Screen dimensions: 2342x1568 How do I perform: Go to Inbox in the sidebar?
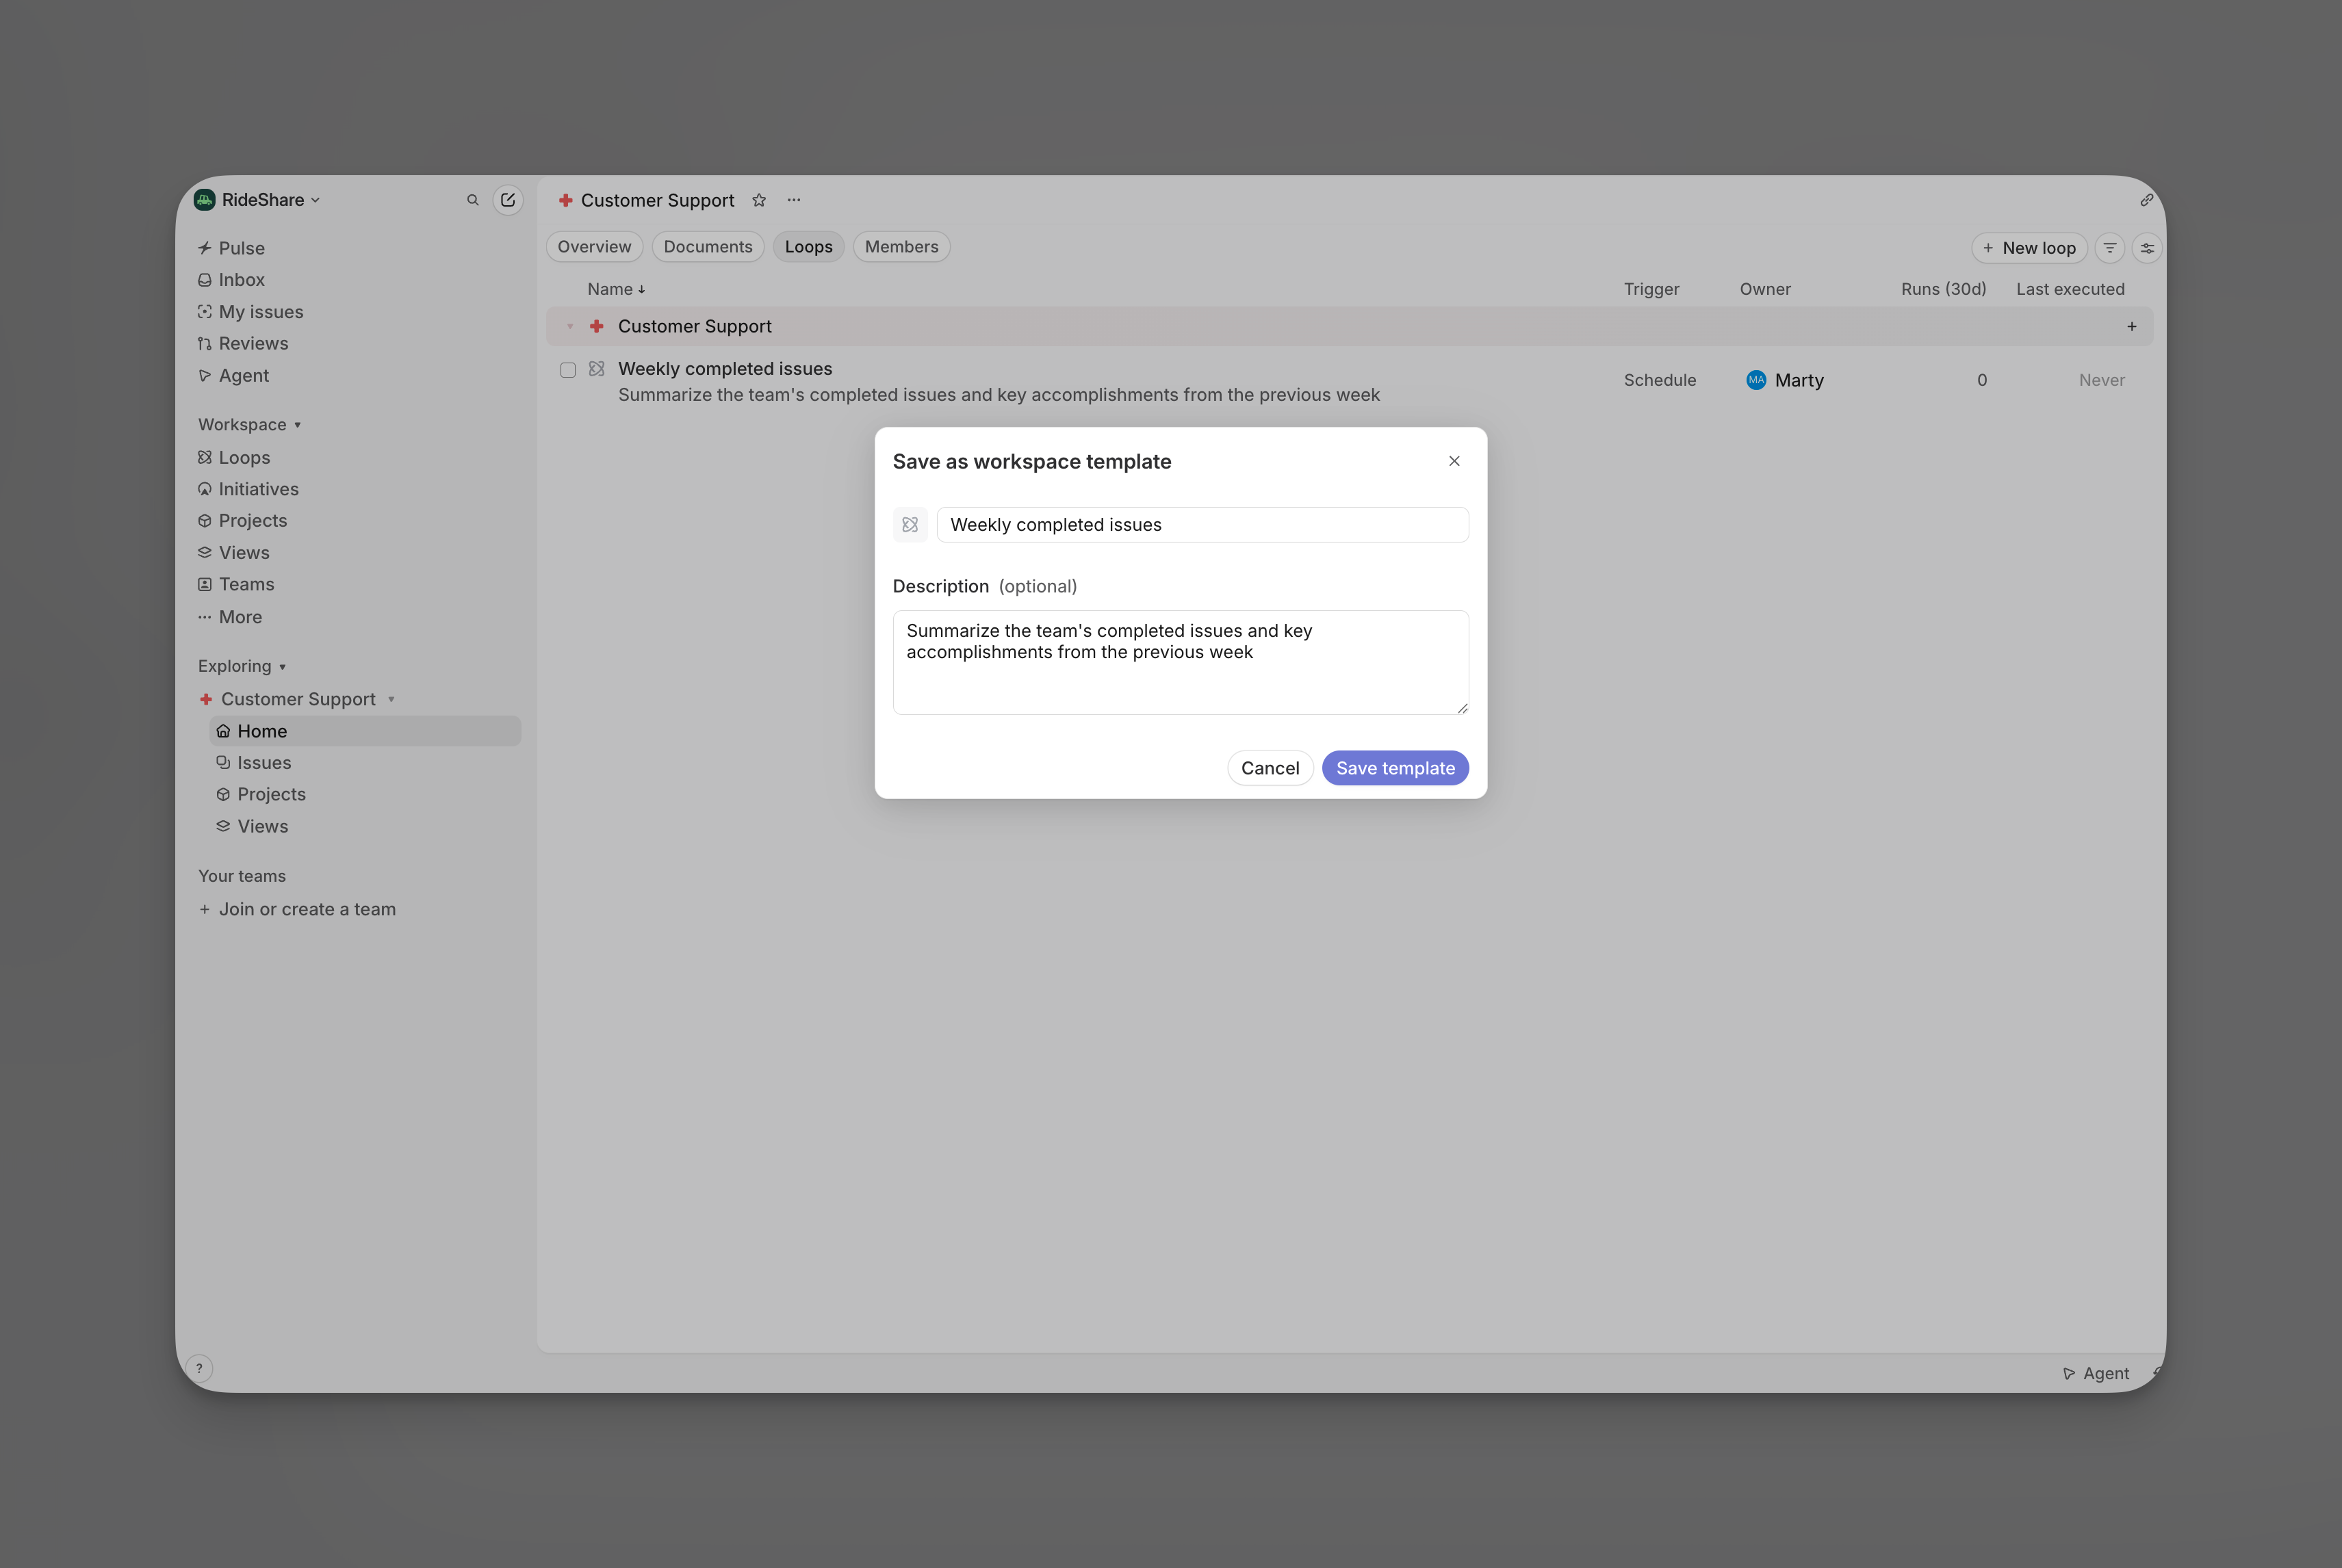click(x=231, y=280)
